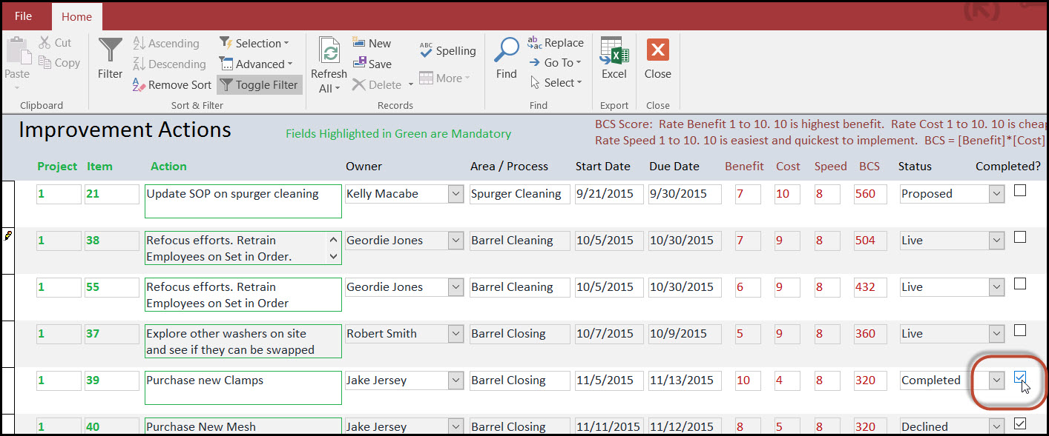Click the Benefit value 10 in Clamps row
The image size is (1049, 436).
(x=749, y=380)
